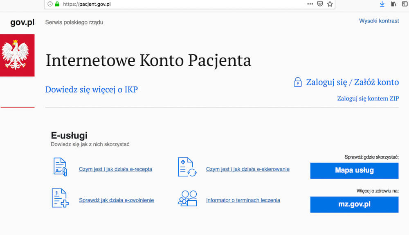Open the downloads arrow icon
Image resolution: width=409 pixels, height=235 pixels.
382,4
